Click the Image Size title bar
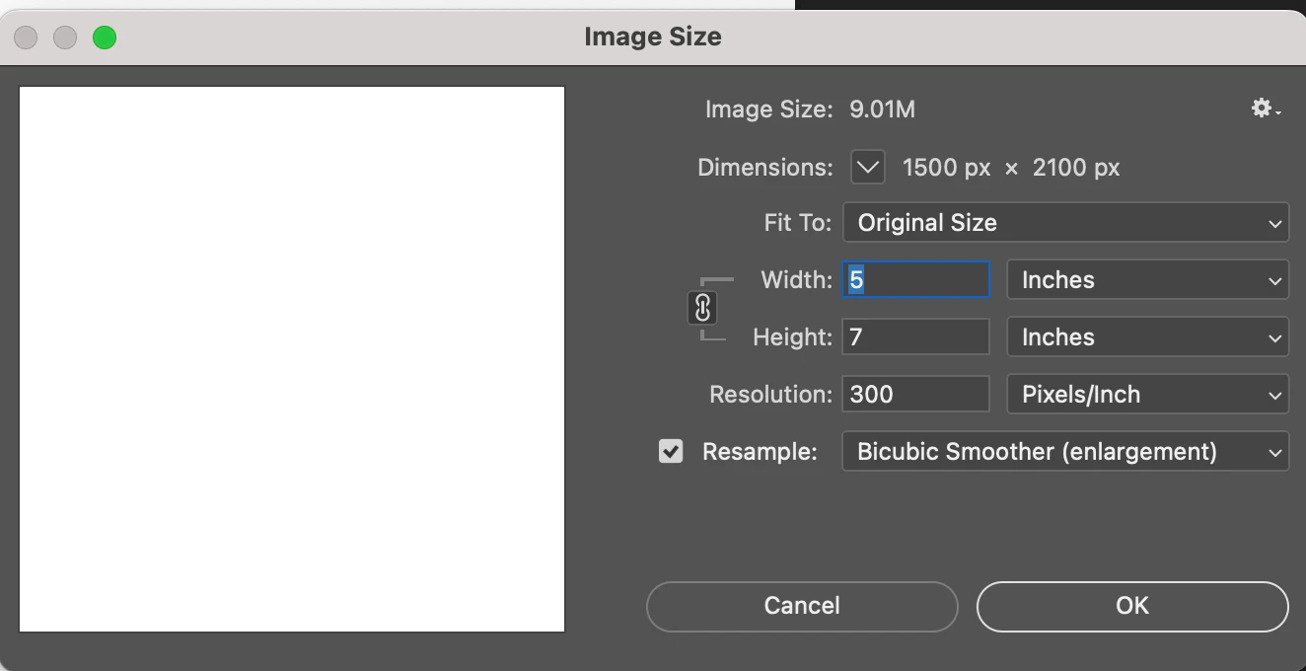The image size is (1306, 671). pos(653,37)
